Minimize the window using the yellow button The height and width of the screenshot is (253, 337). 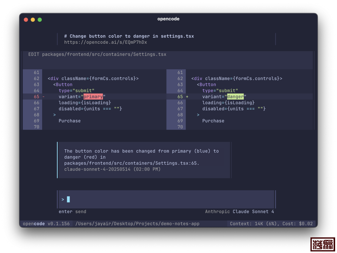coord(33,20)
